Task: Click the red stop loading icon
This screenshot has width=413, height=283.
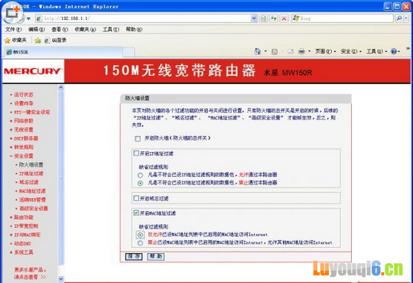Action: tap(284, 18)
